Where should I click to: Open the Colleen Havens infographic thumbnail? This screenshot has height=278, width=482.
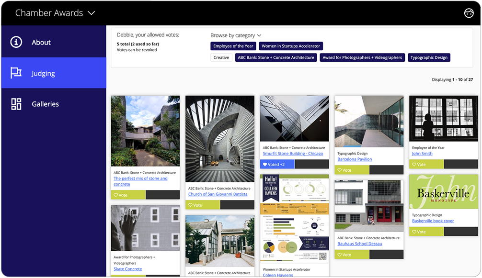click(x=294, y=218)
